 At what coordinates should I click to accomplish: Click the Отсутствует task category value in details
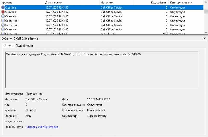[x=95, y=105]
